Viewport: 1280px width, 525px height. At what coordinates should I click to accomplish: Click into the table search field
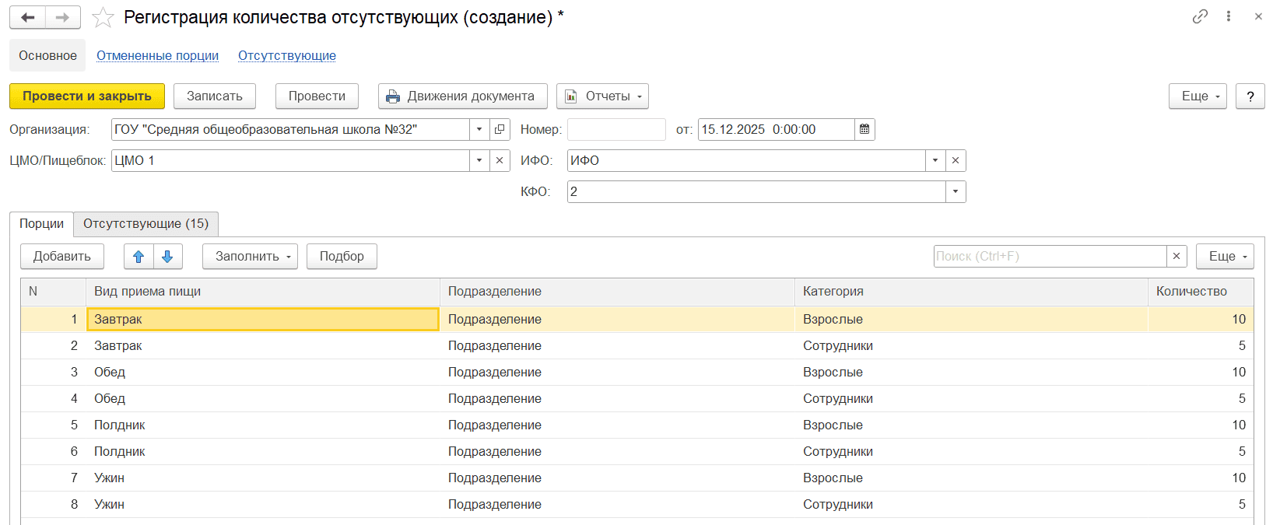pyautogui.click(x=1049, y=257)
